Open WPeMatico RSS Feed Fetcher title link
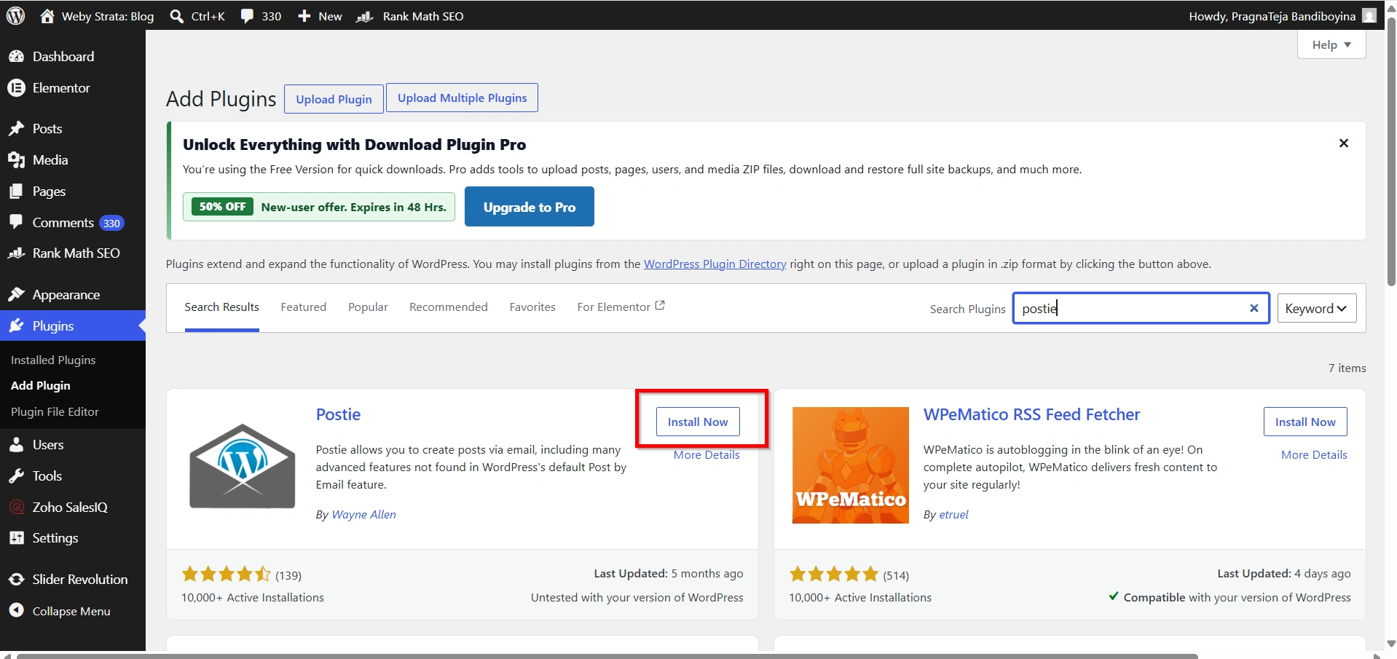This screenshot has height=659, width=1397. coord(1031,414)
